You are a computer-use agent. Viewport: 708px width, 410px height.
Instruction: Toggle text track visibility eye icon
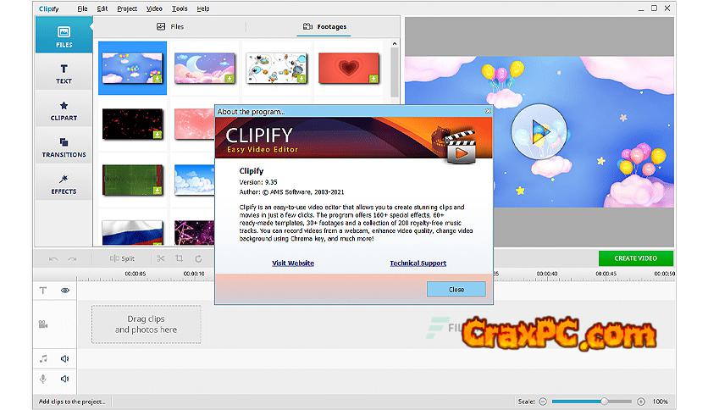point(64,290)
